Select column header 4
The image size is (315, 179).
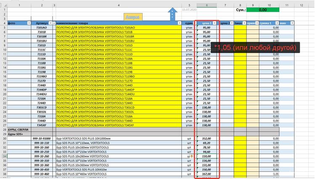119,5
